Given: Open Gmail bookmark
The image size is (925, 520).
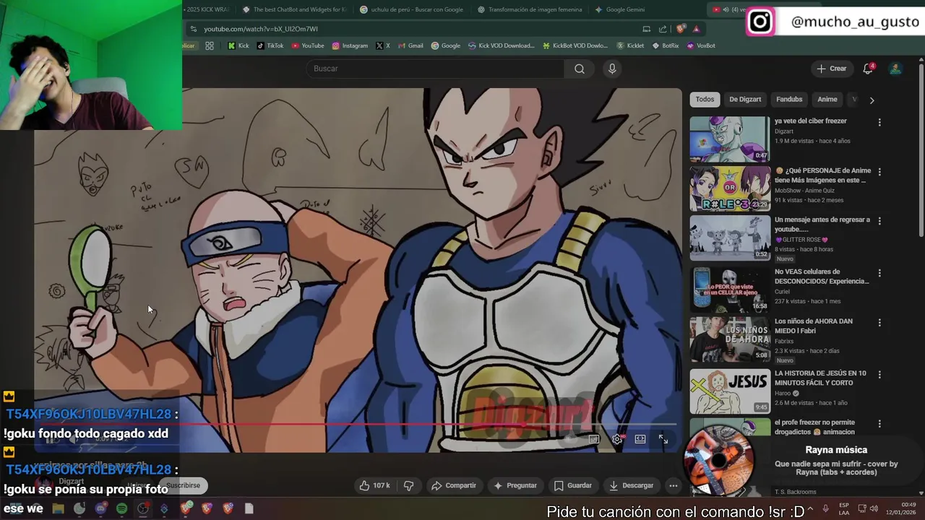Looking at the screenshot, I should pyautogui.click(x=410, y=45).
